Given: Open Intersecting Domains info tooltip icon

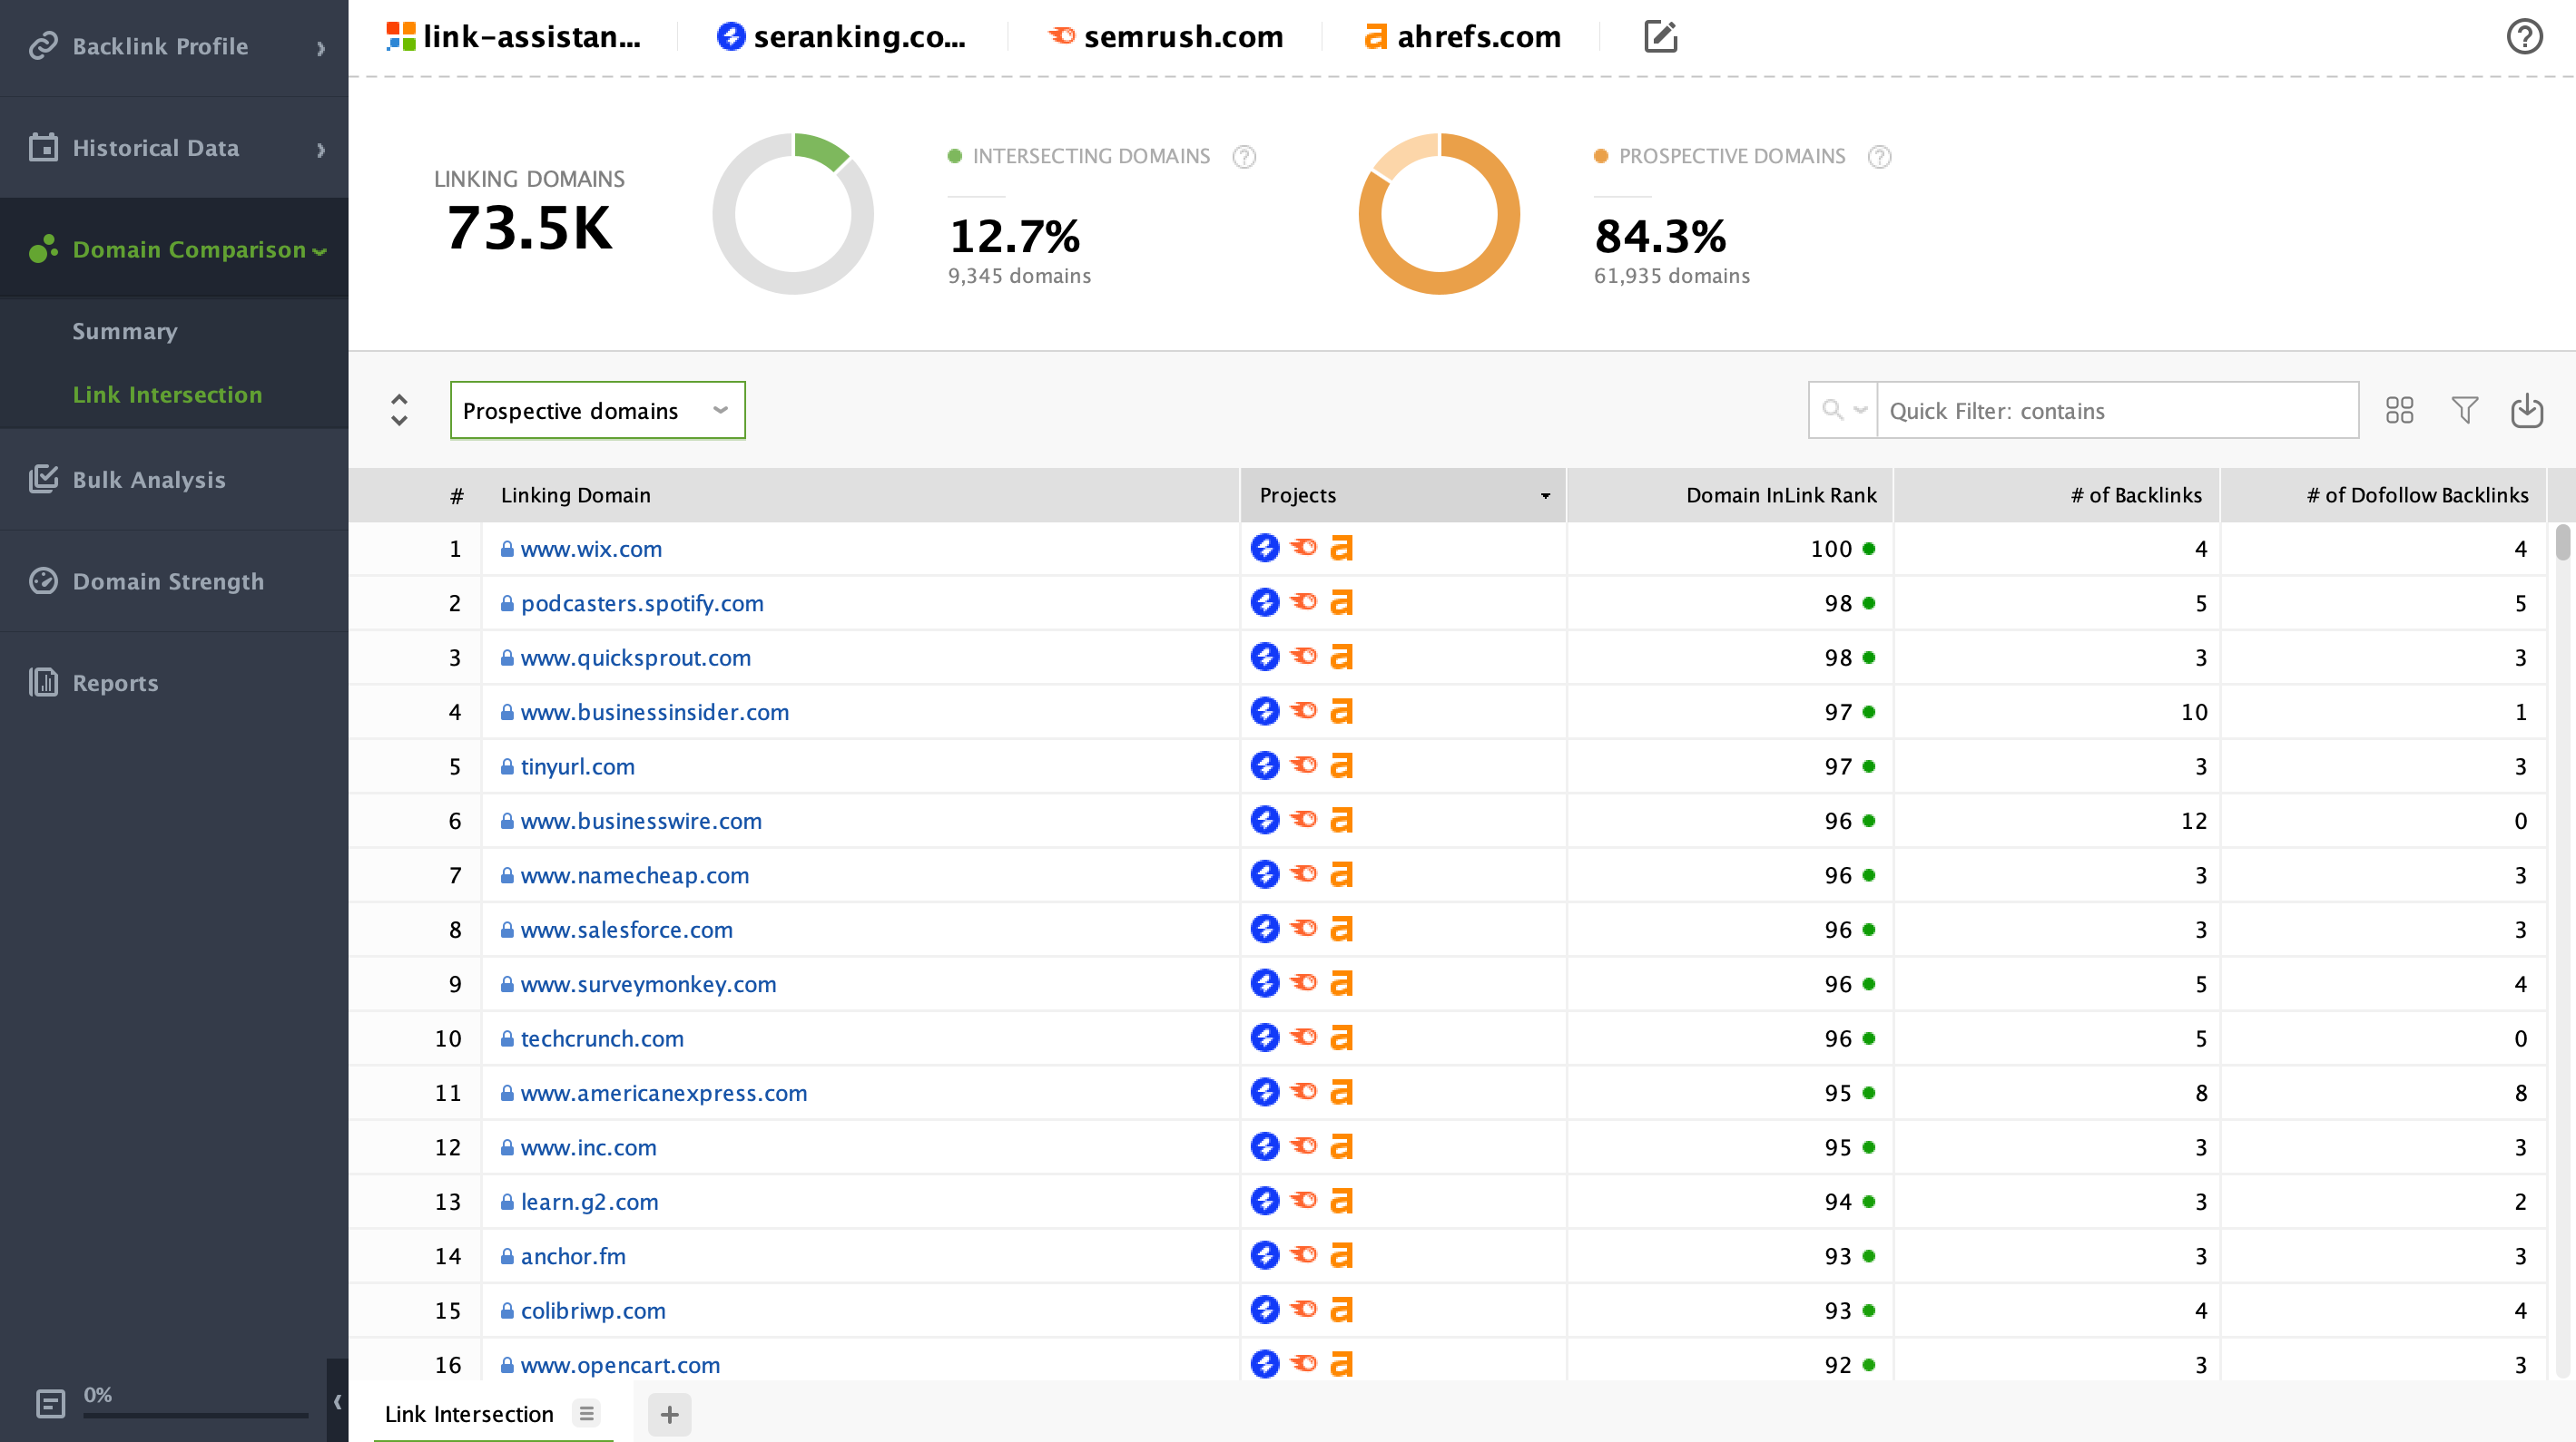Looking at the screenshot, I should 1244,157.
